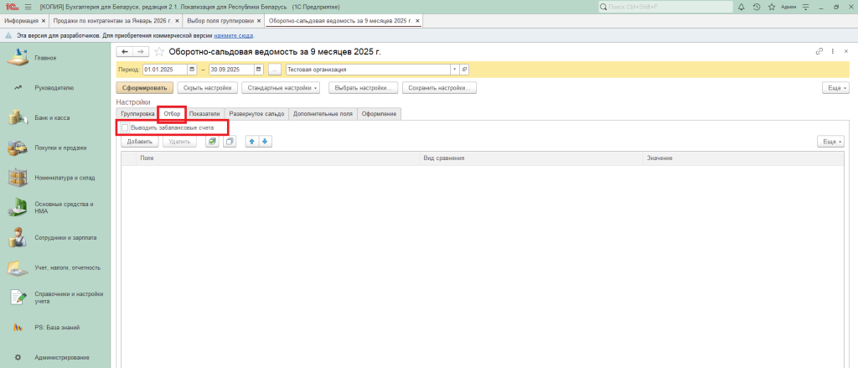The height and width of the screenshot is (368, 858).
Task: Enable 'Выводить забалансовые счета' checkbox
Action: click(125, 127)
